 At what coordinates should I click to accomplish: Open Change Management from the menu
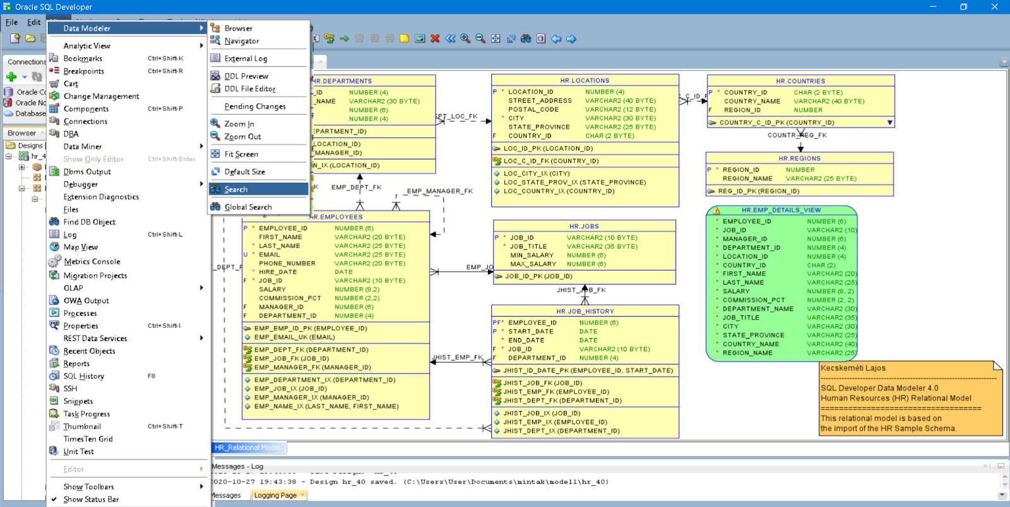pyautogui.click(x=128, y=96)
